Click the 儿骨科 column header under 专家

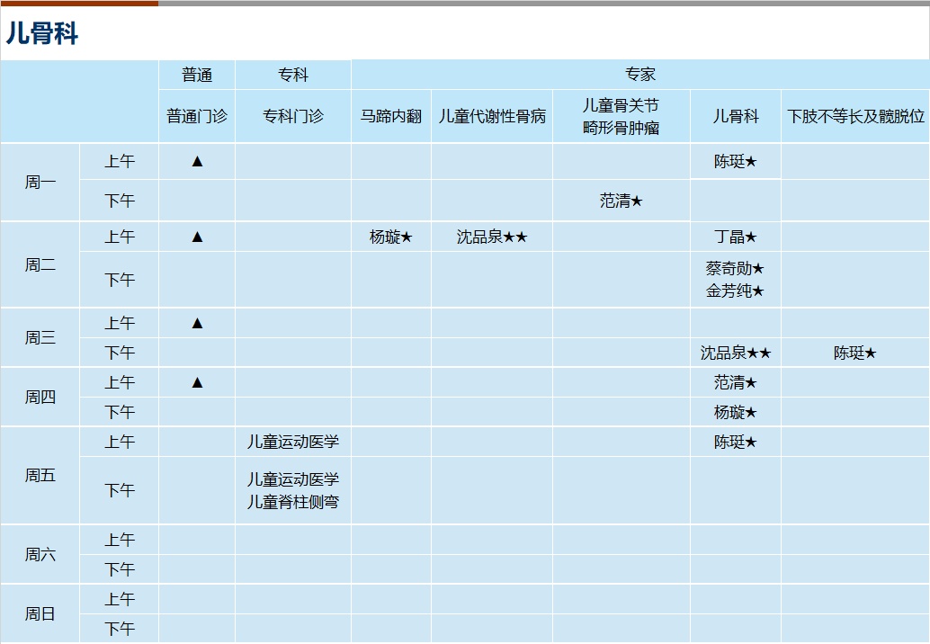tap(736, 116)
